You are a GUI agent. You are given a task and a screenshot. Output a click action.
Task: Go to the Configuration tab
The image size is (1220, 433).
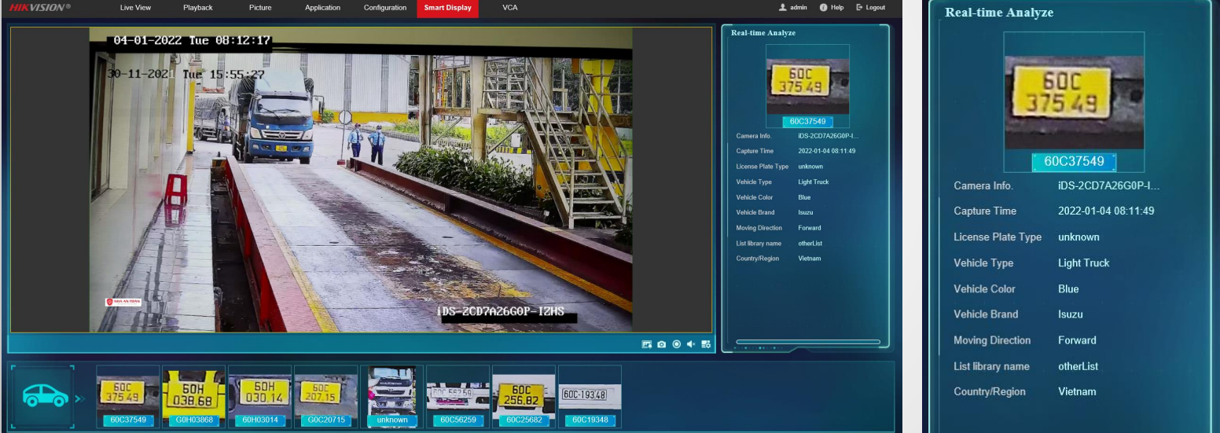coord(384,8)
